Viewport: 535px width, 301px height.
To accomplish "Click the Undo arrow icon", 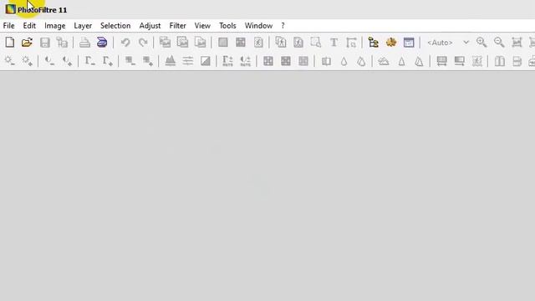I will (x=125, y=43).
